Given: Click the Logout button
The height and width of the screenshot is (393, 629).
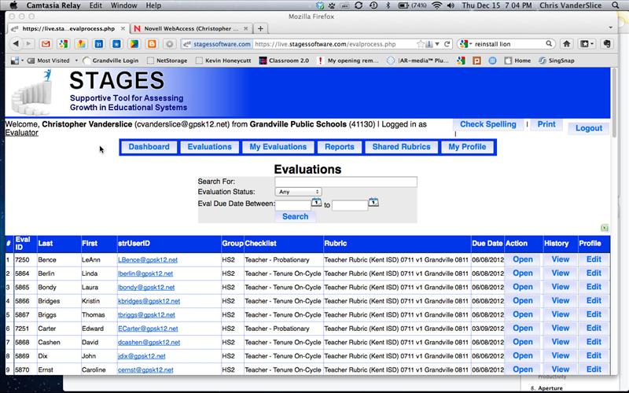Looking at the screenshot, I should (x=589, y=128).
